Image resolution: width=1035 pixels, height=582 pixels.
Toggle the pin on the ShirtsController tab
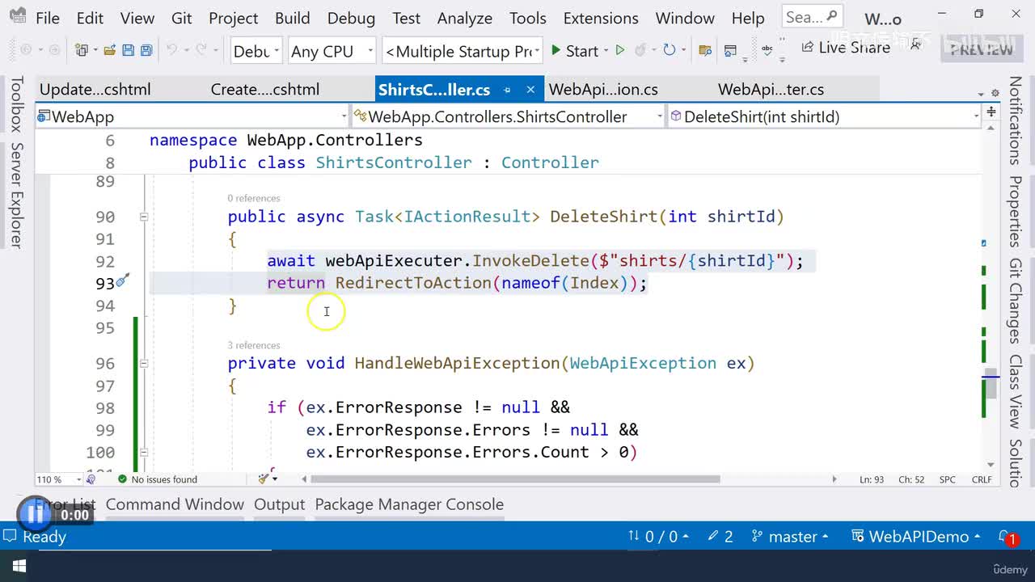coord(507,90)
